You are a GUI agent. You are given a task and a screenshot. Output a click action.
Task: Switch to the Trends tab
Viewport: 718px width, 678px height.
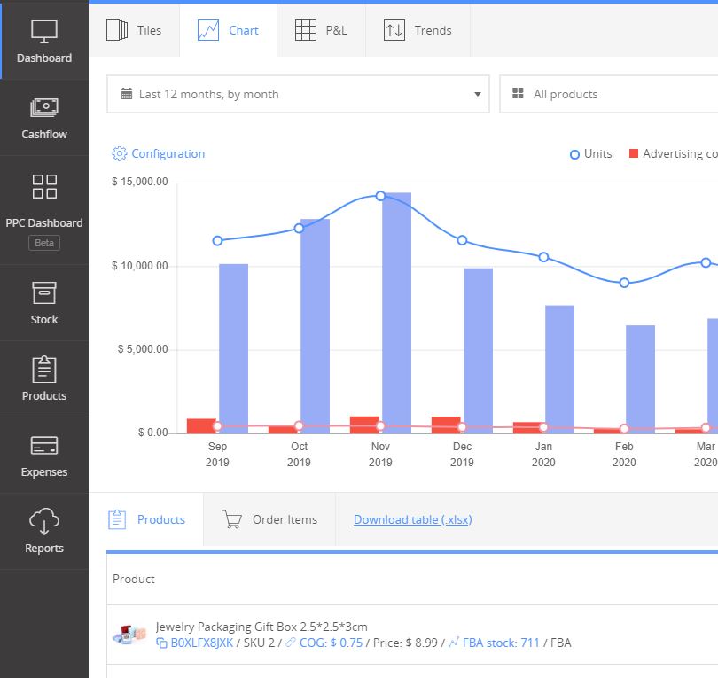click(x=418, y=30)
